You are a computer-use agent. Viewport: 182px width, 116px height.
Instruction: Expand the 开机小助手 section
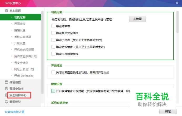pos(17,89)
